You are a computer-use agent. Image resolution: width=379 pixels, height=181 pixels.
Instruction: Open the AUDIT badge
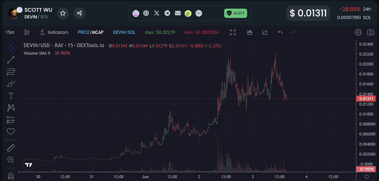236,13
